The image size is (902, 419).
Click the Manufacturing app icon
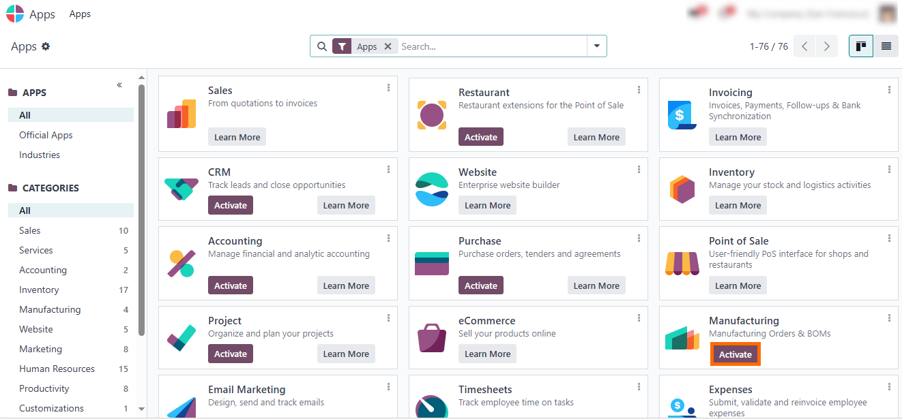682,339
